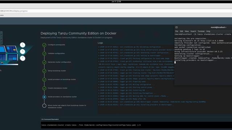Click terminal line 'Bootstrapper created. Kubeconfig'
Image resolution: width=232 pixels, height=130 pixels.
point(203,58)
